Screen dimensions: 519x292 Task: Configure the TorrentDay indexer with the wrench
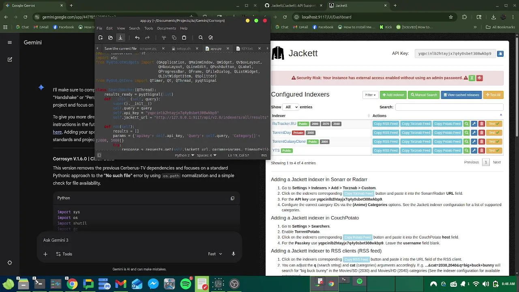click(x=474, y=133)
